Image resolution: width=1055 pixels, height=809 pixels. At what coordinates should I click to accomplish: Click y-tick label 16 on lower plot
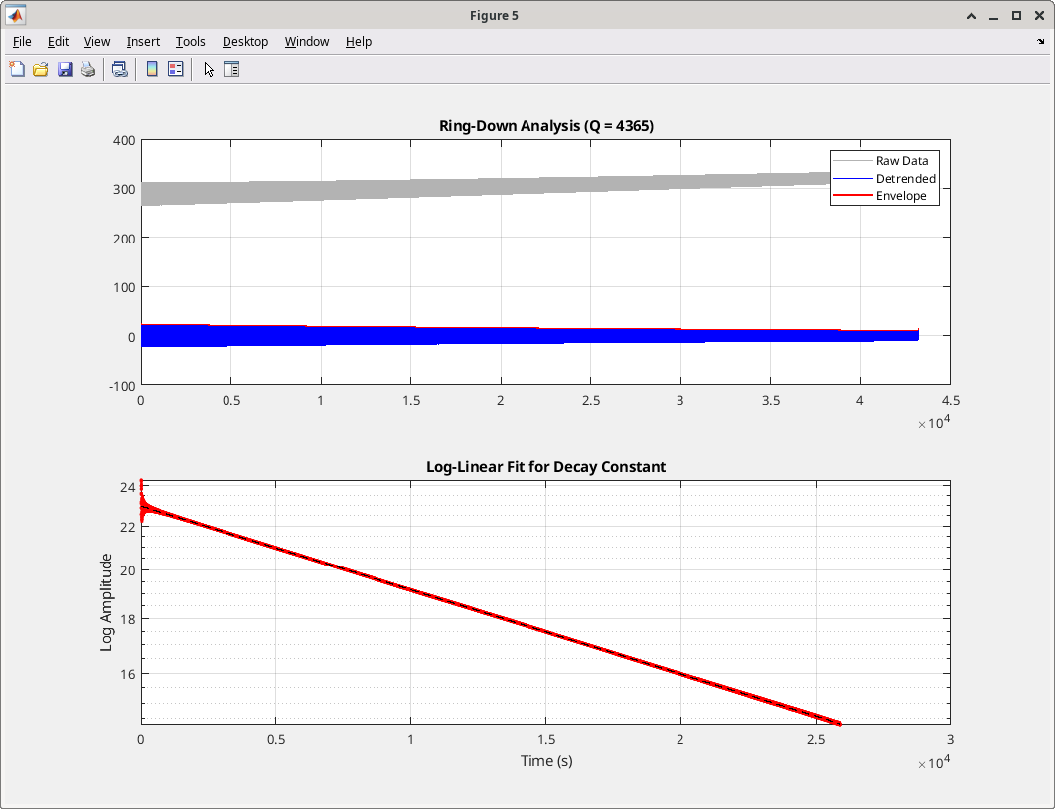pos(128,674)
